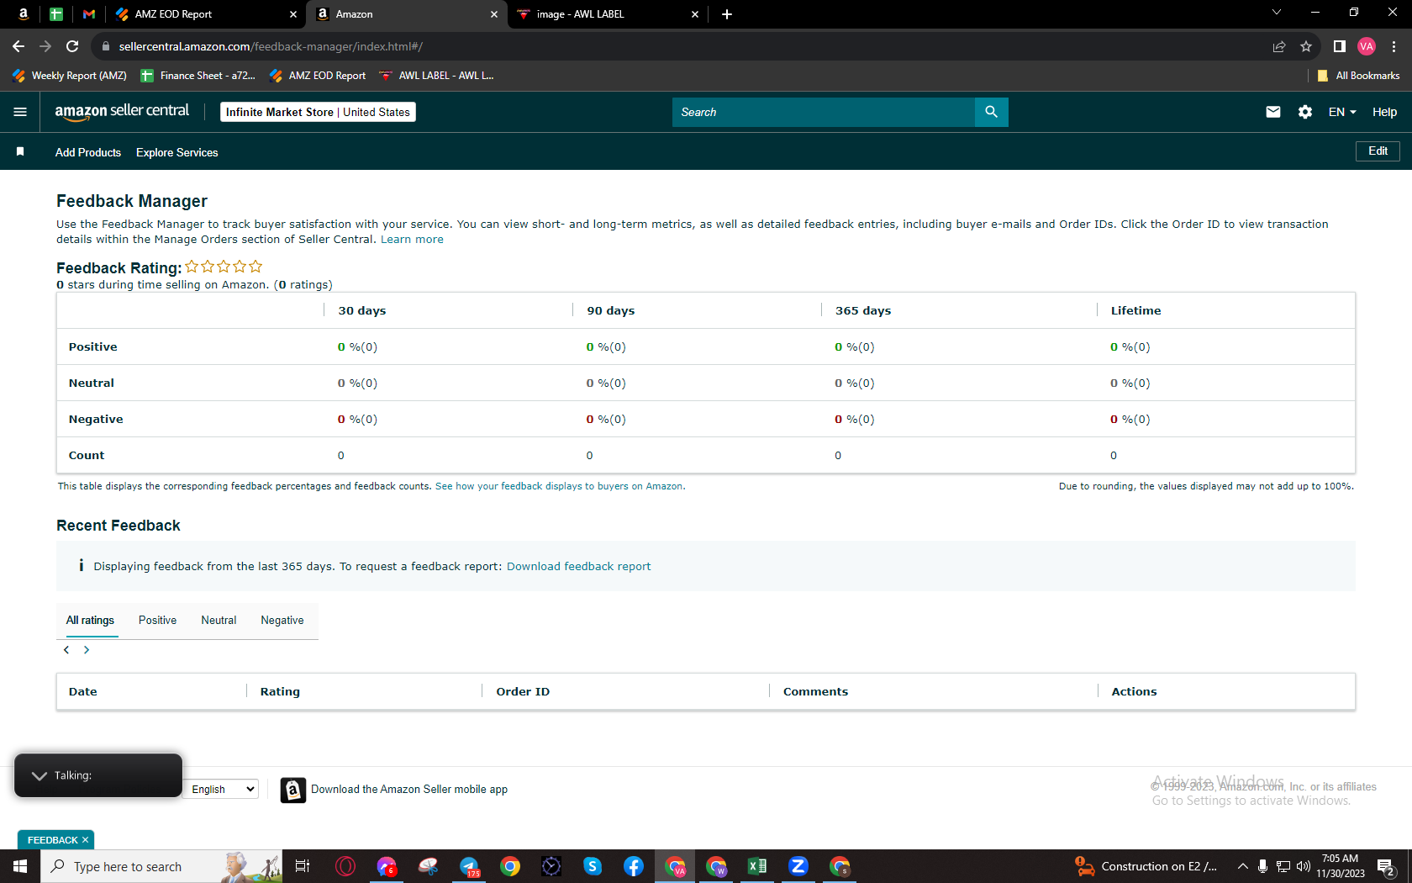Open the Windows Start menu
Screen dimensions: 1412x883
[x=20, y=866]
